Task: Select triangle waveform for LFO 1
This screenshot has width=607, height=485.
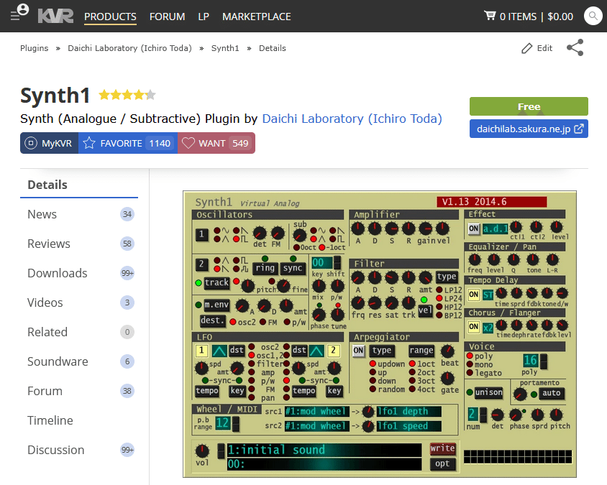Action: point(218,351)
